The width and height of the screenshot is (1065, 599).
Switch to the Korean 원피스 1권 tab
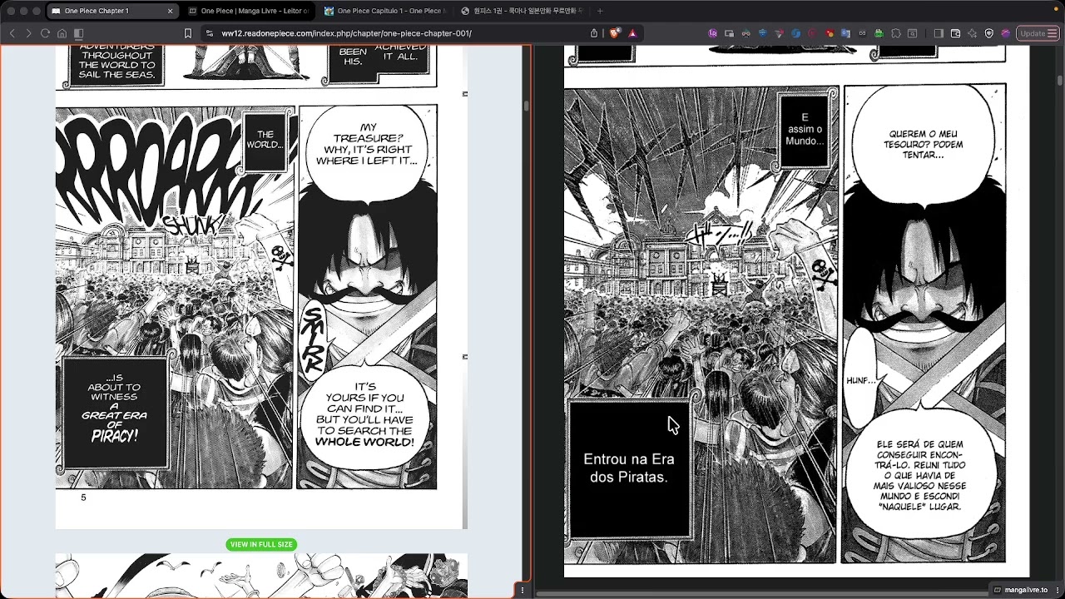point(522,11)
